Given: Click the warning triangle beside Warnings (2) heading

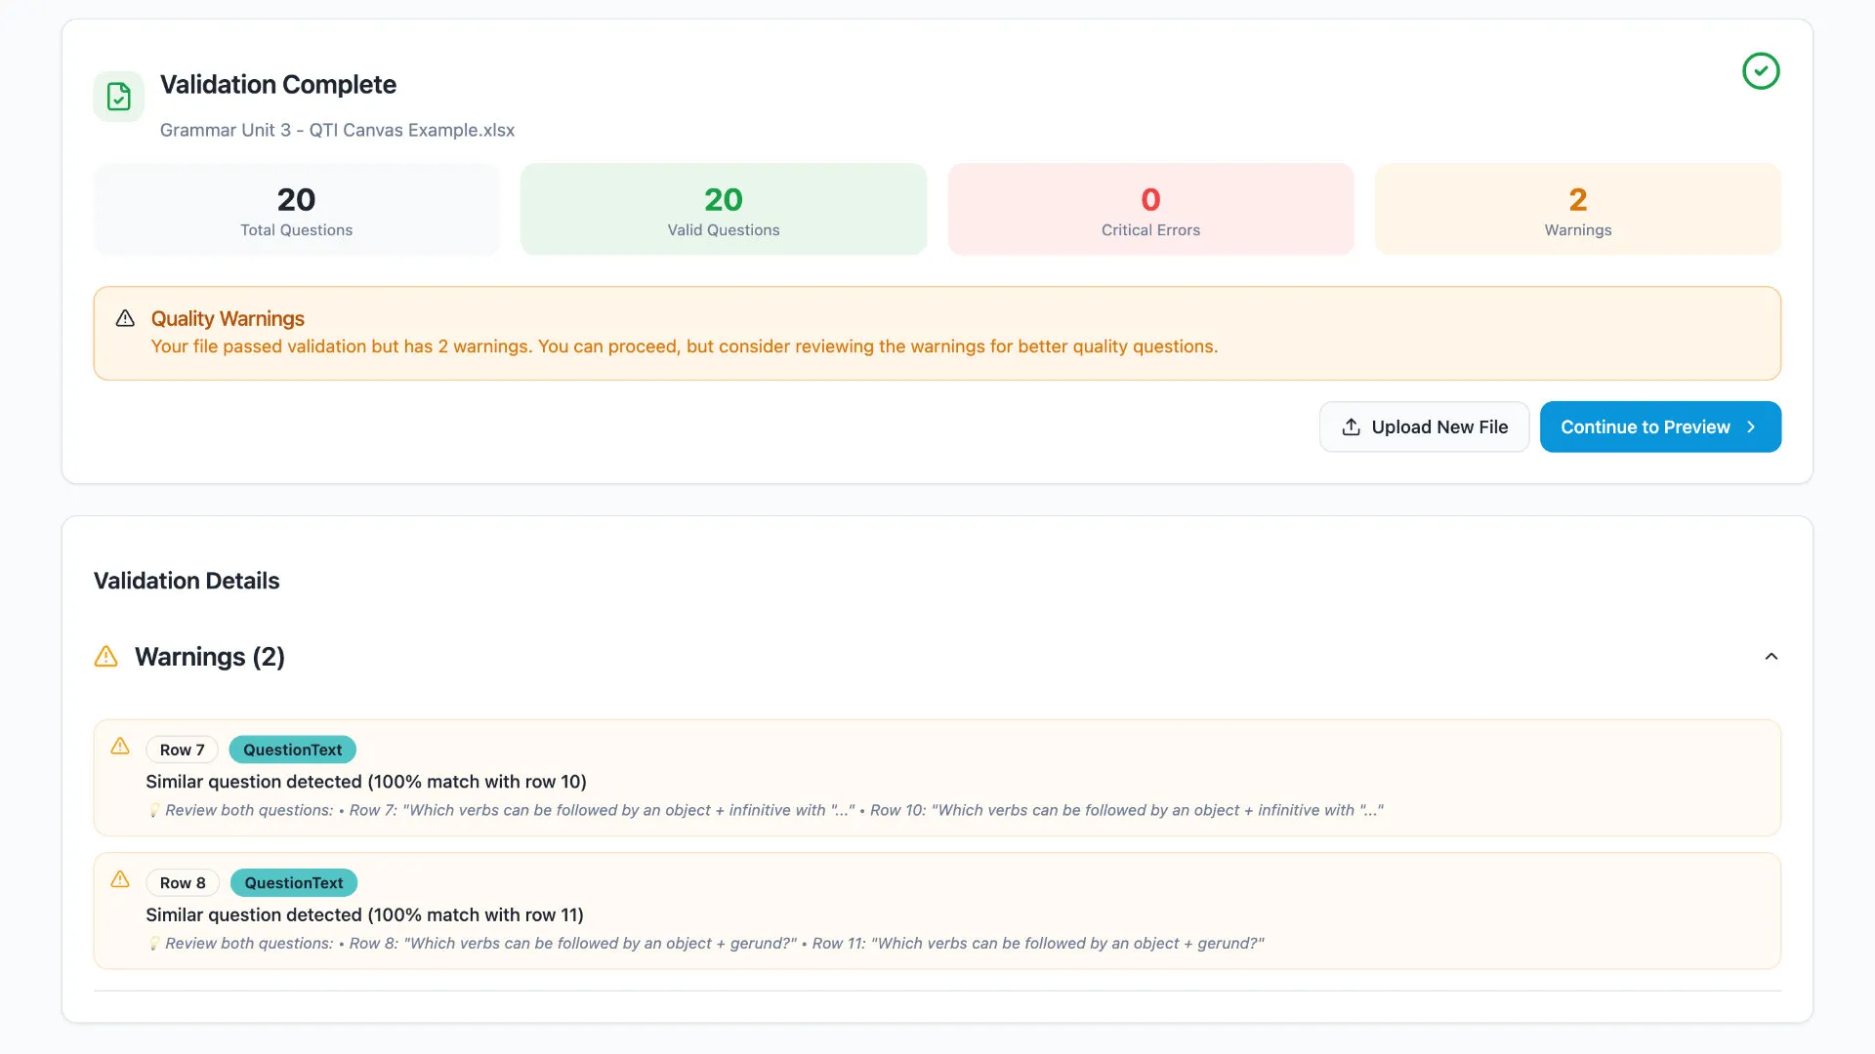Looking at the screenshot, I should point(105,657).
